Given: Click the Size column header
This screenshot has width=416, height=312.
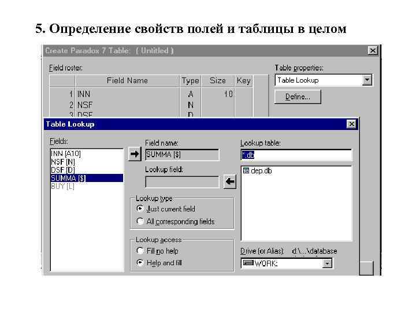Looking at the screenshot, I should (x=218, y=80).
